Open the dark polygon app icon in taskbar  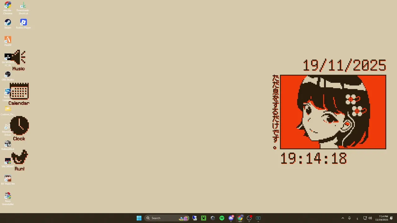pos(212,218)
